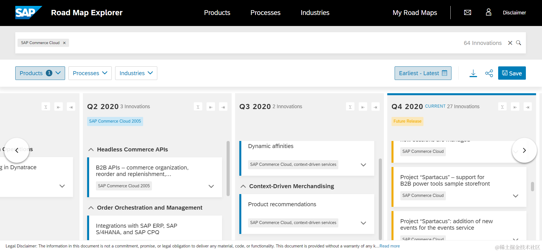The image size is (542, 252).
Task: Open the Industries filter dropdown
Action: pyautogui.click(x=136, y=73)
